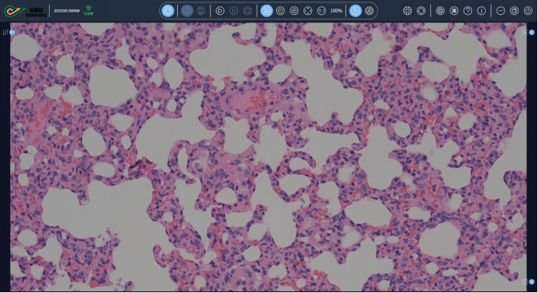
Task: Click the sample ID 202509-0048# label
Action: tap(67, 11)
